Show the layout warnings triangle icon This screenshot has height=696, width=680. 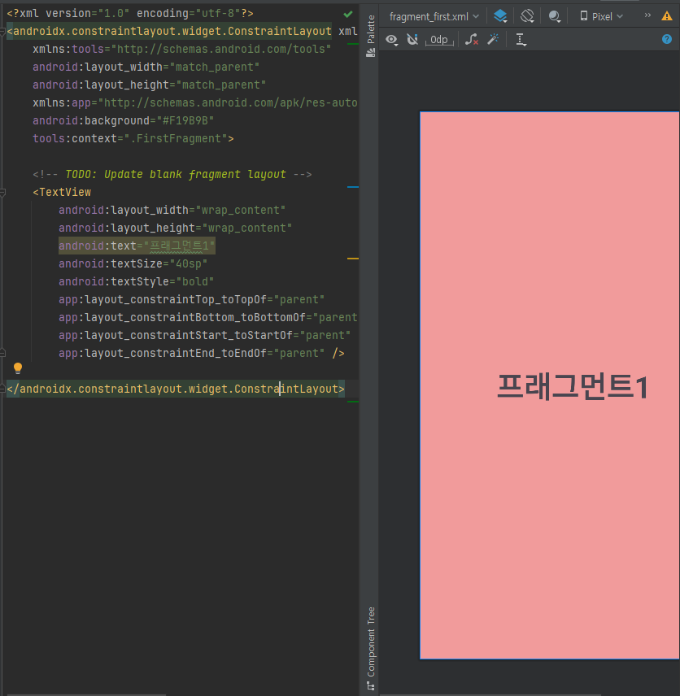click(x=667, y=16)
